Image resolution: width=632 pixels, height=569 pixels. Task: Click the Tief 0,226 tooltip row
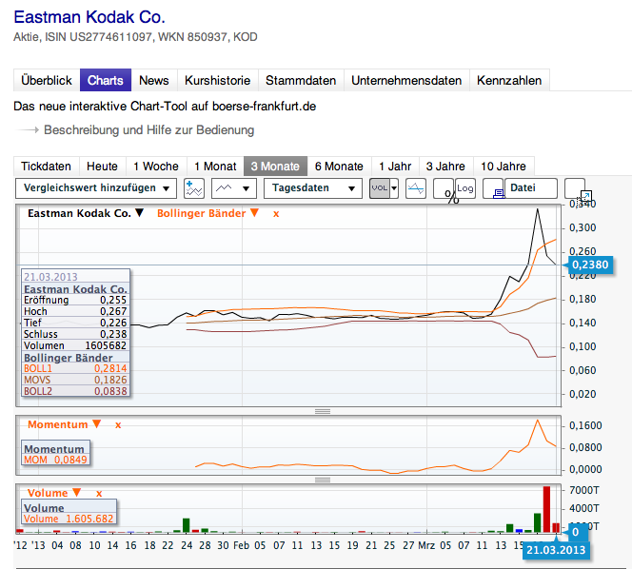pyautogui.click(x=75, y=323)
